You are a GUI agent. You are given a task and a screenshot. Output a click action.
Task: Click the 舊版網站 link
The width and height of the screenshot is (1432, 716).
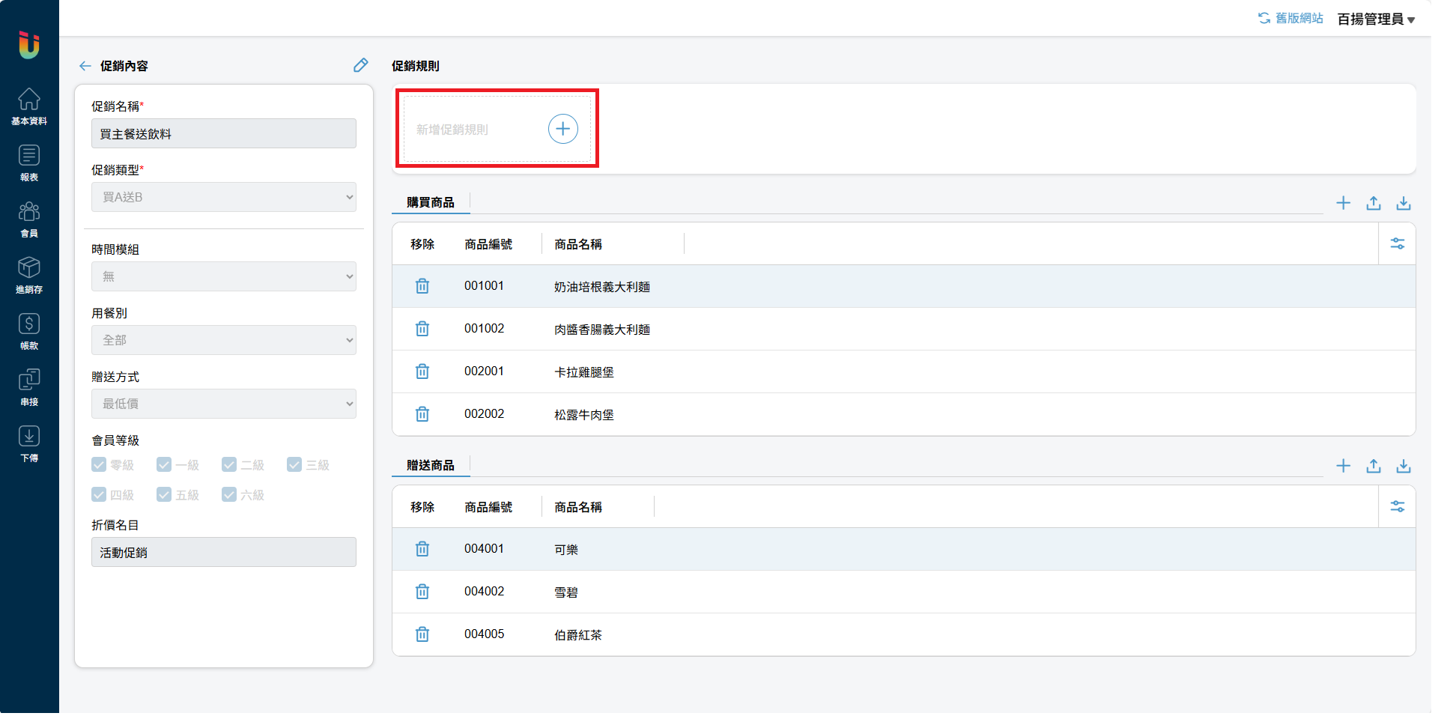pyautogui.click(x=1290, y=18)
